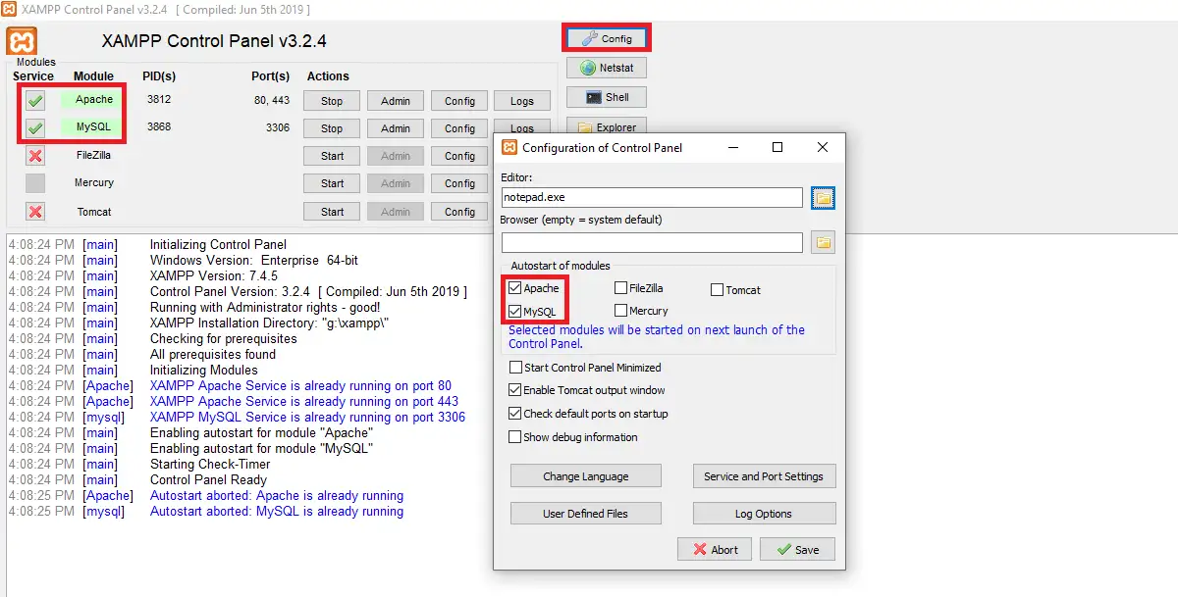The width and height of the screenshot is (1178, 597).
Task: Click Apache PID value 3812
Action: (x=159, y=100)
